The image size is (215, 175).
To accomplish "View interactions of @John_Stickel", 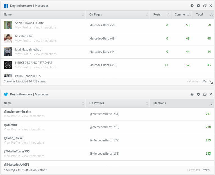I will 33,143.
